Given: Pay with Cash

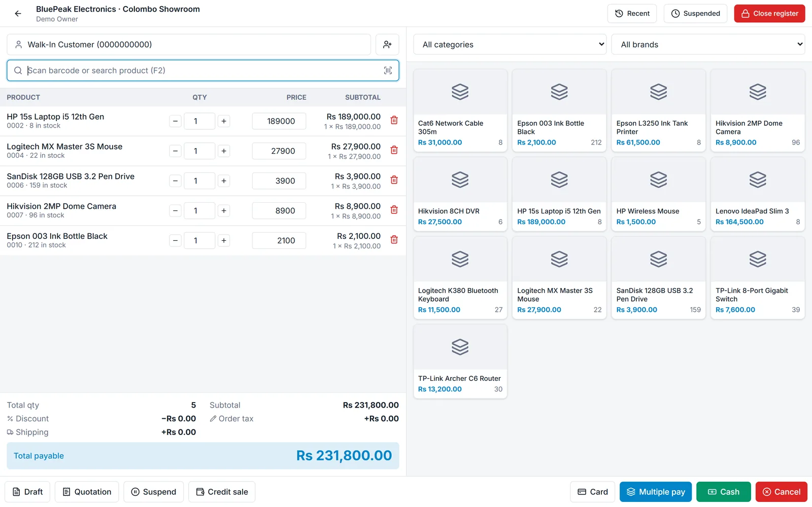Looking at the screenshot, I should pyautogui.click(x=724, y=492).
